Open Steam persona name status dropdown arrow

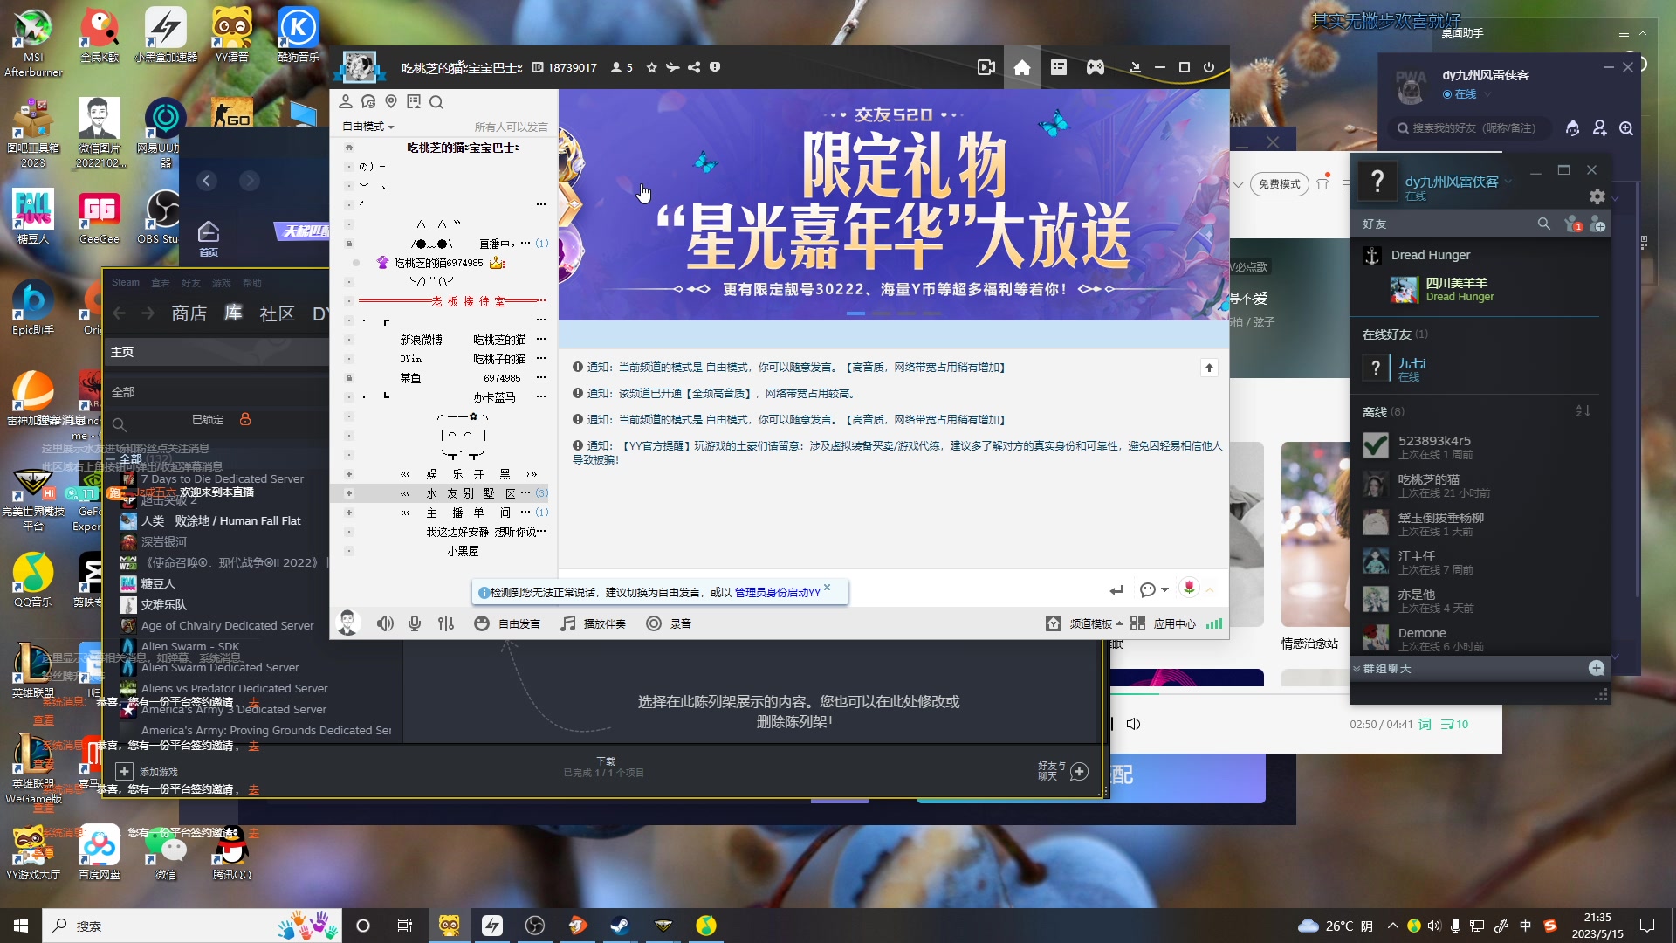point(1508,182)
